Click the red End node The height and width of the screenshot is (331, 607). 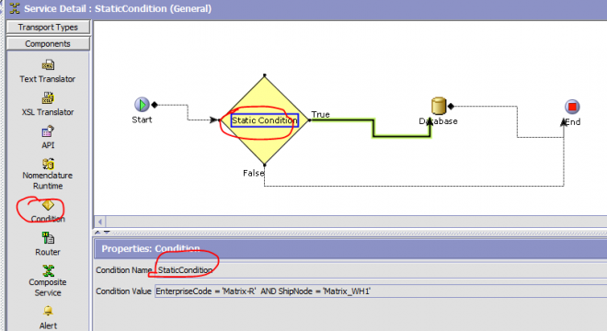pyautogui.click(x=572, y=107)
